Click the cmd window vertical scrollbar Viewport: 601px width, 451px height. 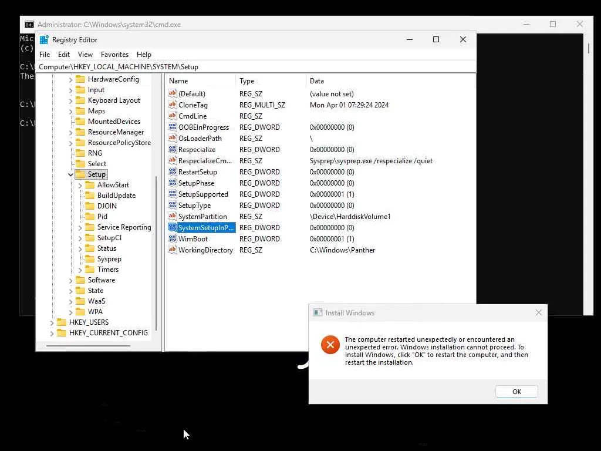click(588, 48)
